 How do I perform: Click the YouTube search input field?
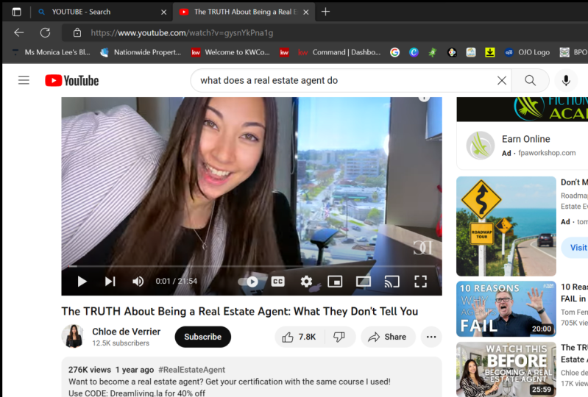click(x=345, y=81)
